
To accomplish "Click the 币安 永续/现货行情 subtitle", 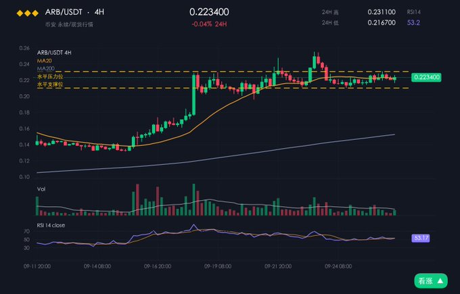I will 69,24.
